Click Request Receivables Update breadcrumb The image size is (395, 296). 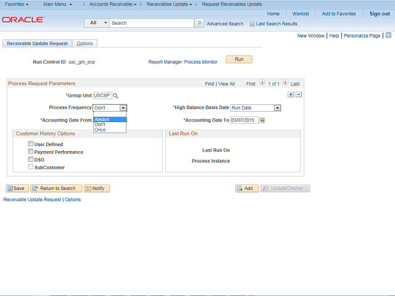coord(232,4)
